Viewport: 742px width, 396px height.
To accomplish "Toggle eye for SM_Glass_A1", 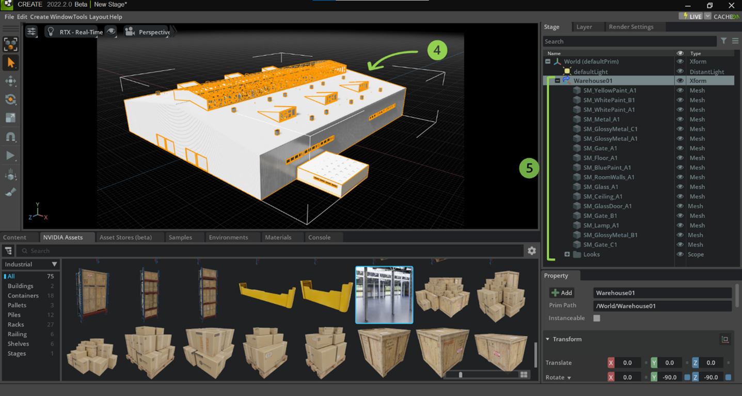I will (680, 187).
